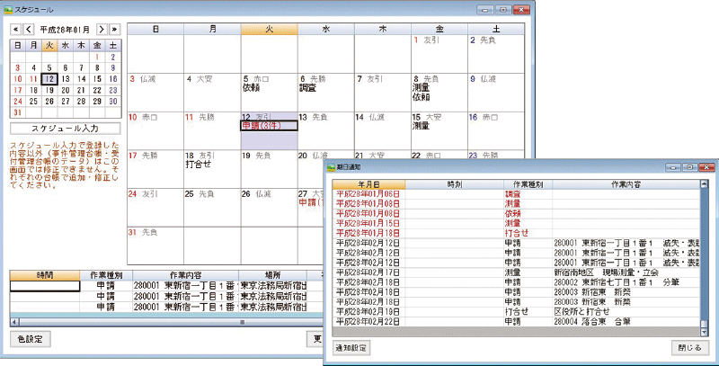
Task: Select 申請(3件) entry on the 12th
Action: (262, 126)
